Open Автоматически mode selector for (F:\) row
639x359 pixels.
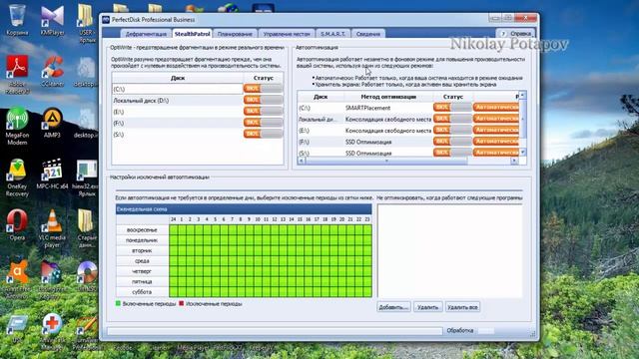[496, 142]
